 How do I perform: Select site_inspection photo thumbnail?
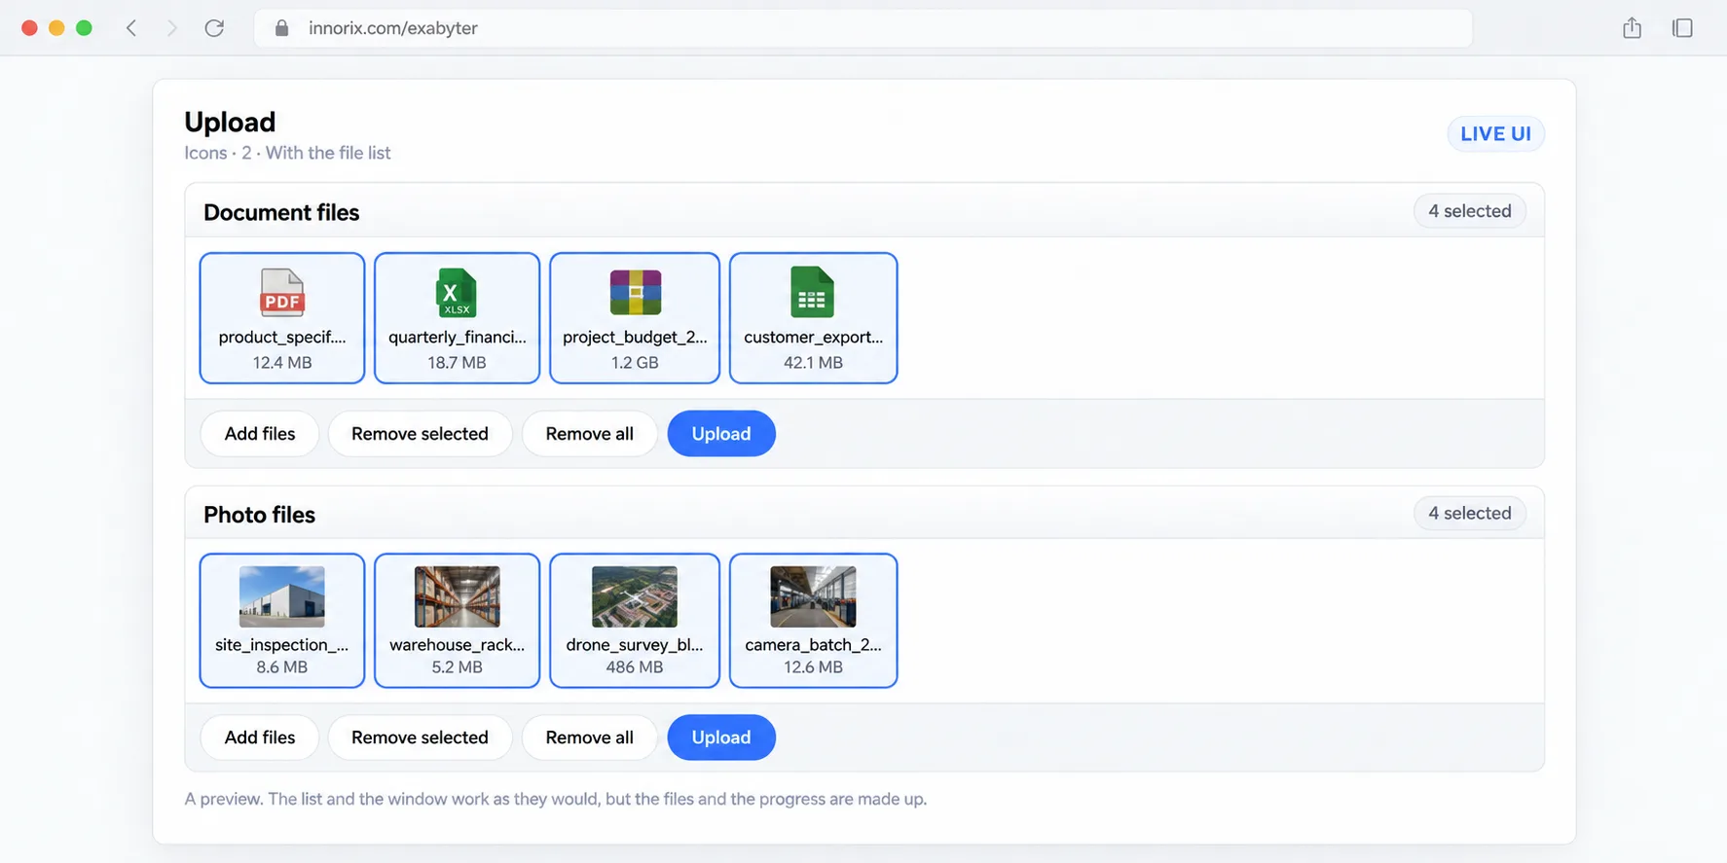(x=282, y=596)
